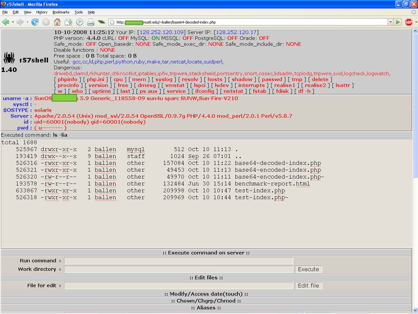
Task: Open the Edit menu
Action: point(16,12)
